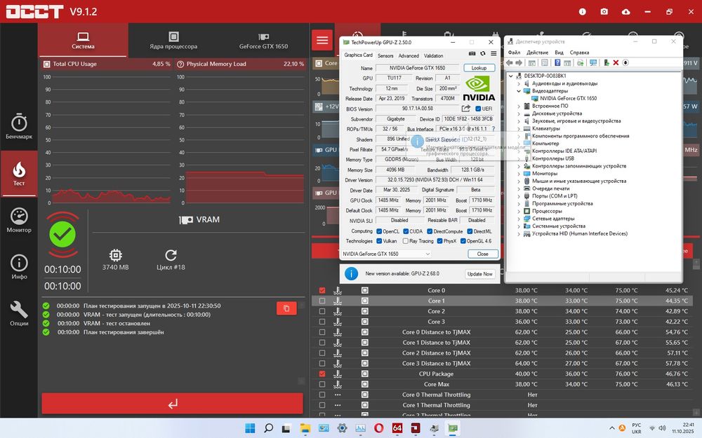702x438 pixels.
Task: Open File Explorer from taskbar
Action: (305, 428)
